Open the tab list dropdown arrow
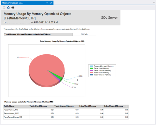Screen dimensions: 156x125 point(154,2)
